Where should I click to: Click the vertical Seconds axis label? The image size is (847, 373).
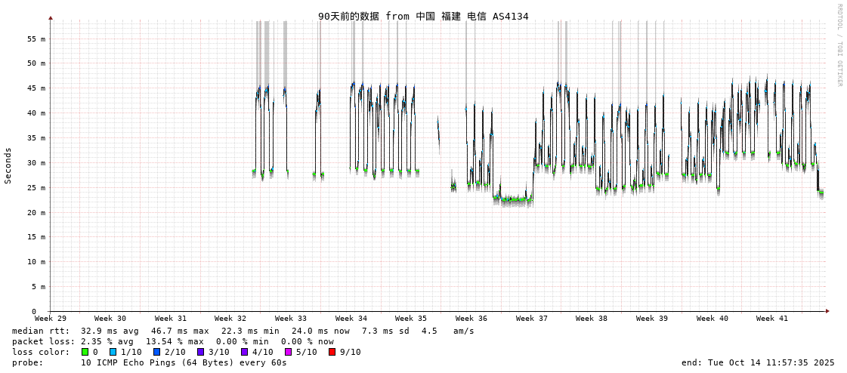[x=8, y=165]
